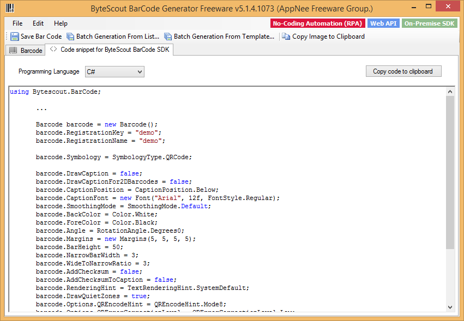Maximize the ByteScout window
The height and width of the screenshot is (321, 464).
429,7
